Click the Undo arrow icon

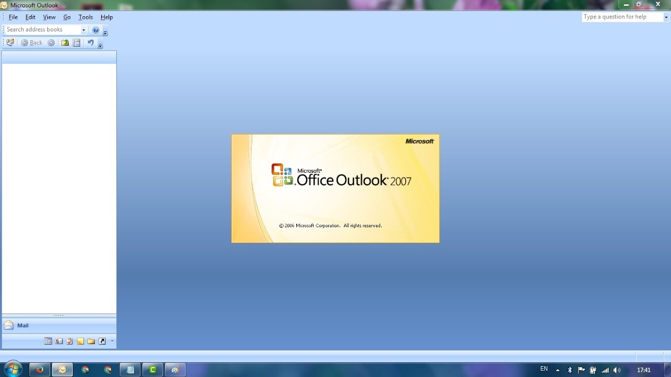tap(91, 43)
